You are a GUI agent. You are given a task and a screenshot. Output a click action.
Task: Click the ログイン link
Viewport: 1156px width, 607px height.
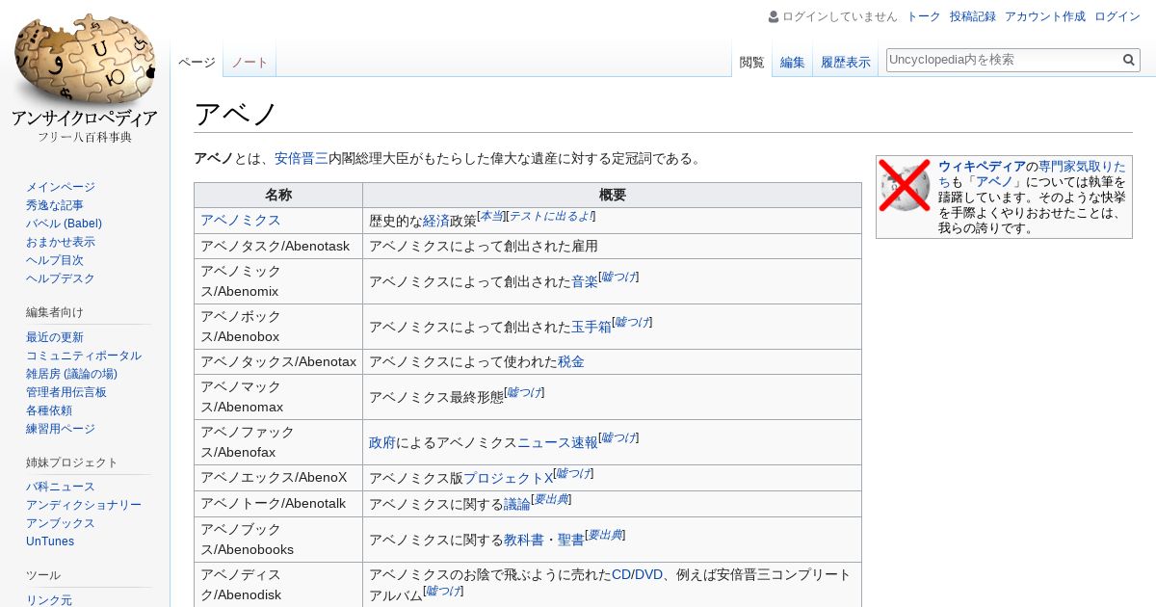(1117, 16)
